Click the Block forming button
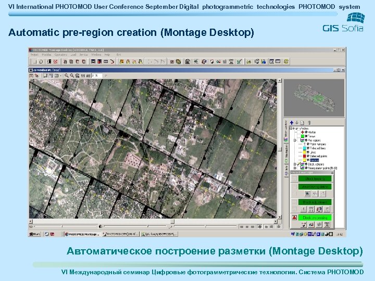The image size is (375, 281). tap(315, 178)
